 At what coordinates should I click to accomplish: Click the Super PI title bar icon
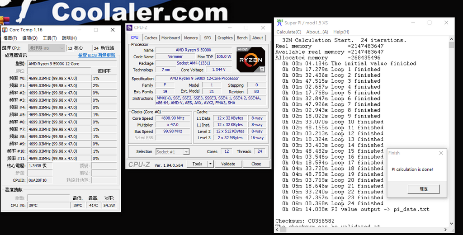[x=279, y=23]
